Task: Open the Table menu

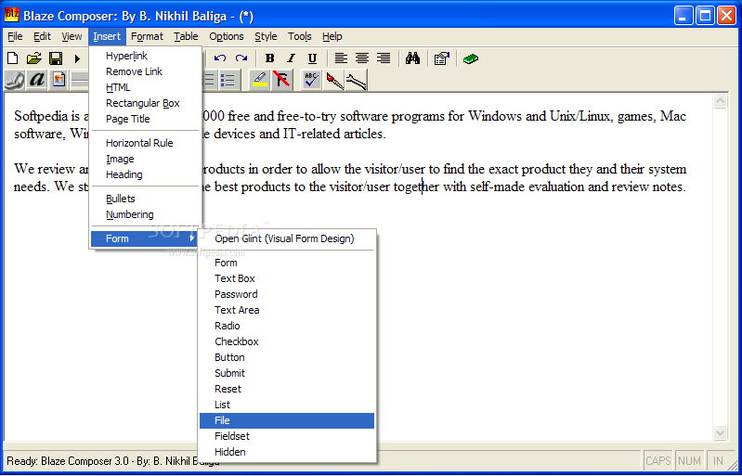Action: [x=186, y=36]
